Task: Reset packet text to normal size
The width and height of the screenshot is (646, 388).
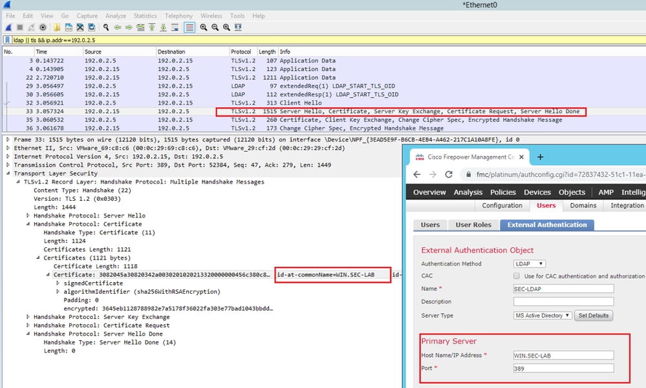Action: click(x=226, y=28)
